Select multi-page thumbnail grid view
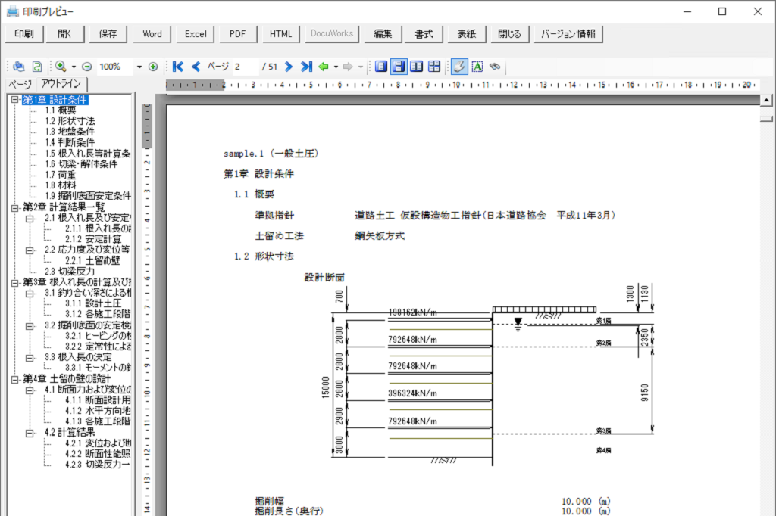 (x=434, y=67)
